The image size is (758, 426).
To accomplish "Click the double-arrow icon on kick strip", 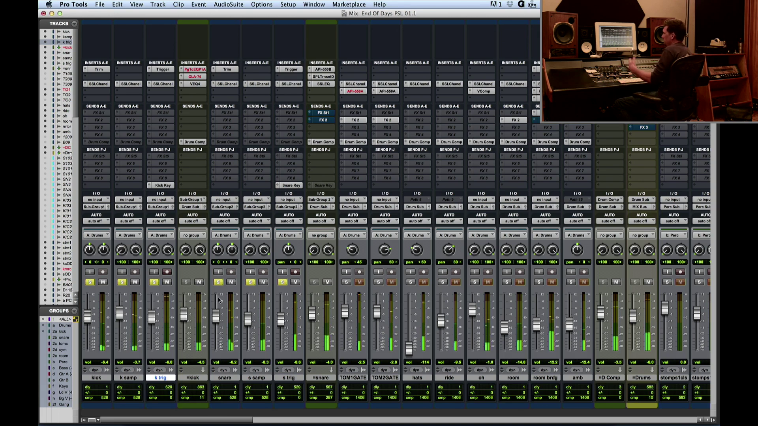I will tap(107, 370).
